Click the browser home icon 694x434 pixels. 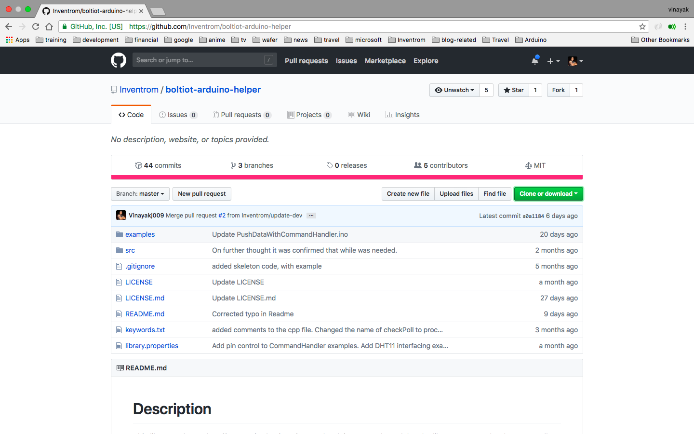[49, 27]
